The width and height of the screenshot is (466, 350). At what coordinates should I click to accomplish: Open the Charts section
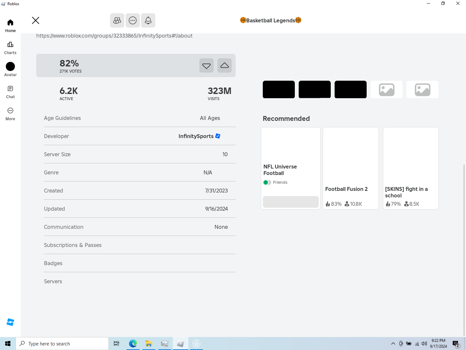10,48
